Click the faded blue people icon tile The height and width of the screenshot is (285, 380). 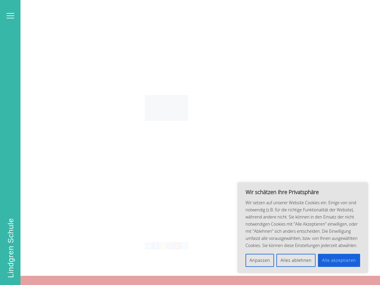[x=156, y=246]
